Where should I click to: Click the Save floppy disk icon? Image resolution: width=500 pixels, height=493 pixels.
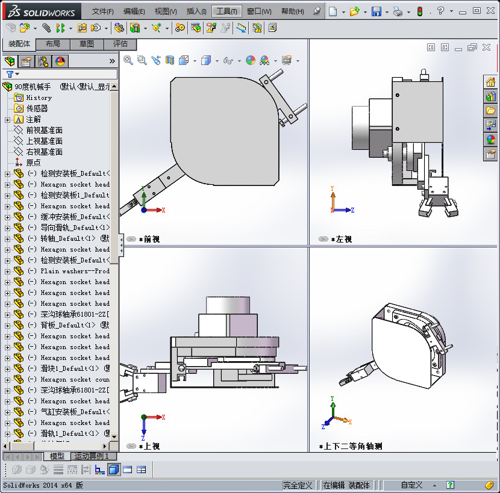coord(377,12)
